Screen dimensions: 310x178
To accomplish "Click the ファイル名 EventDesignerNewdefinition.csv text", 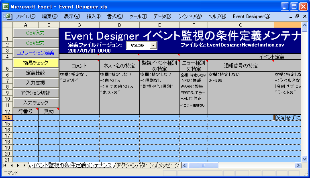I will 232,45.
